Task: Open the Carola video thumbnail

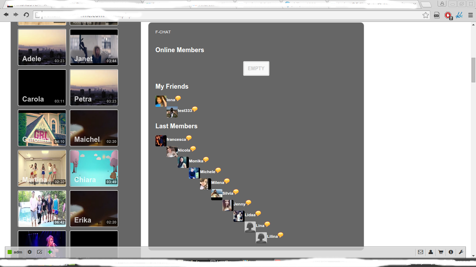Action: 42,88
